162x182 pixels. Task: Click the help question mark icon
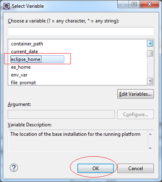click(x=14, y=168)
